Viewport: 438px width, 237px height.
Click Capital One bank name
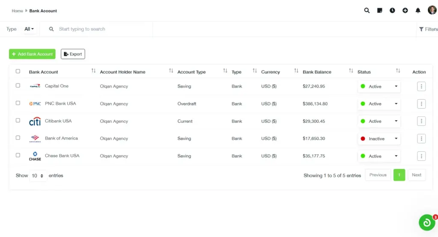[x=57, y=86]
